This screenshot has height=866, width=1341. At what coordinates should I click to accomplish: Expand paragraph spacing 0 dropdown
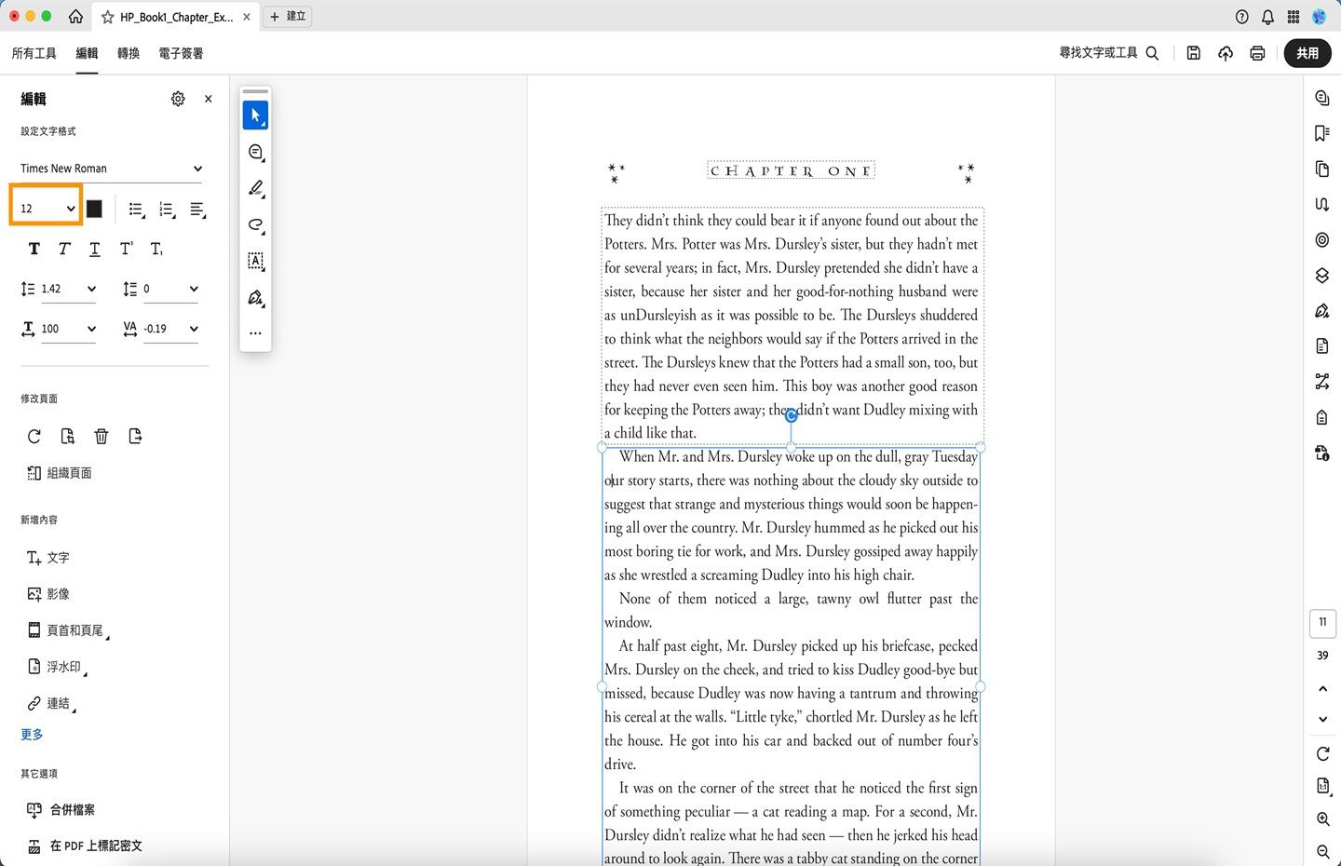170,289
